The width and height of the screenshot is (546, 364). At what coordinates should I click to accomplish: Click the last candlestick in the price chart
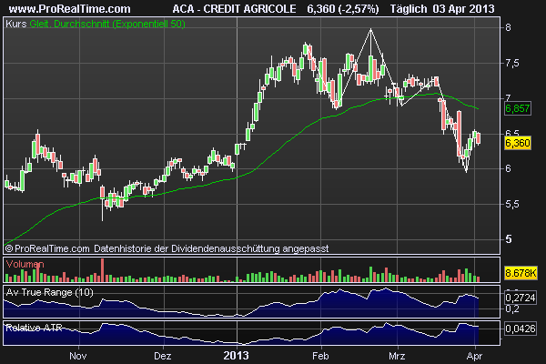pyautogui.click(x=479, y=138)
